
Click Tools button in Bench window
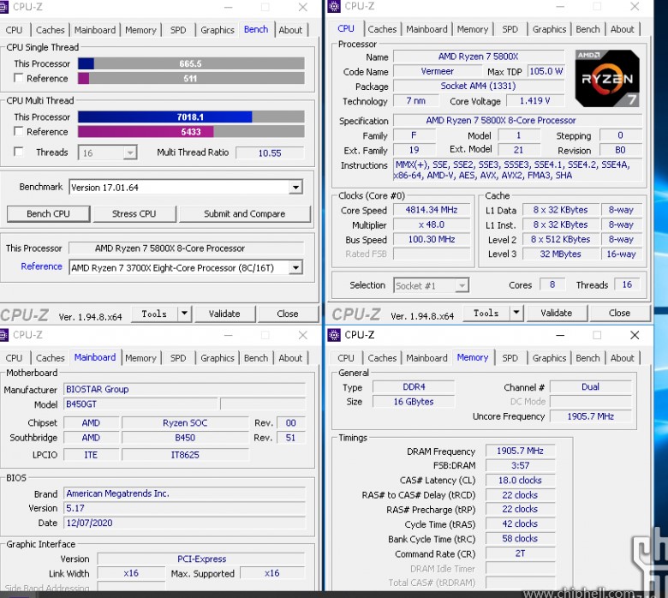point(154,314)
